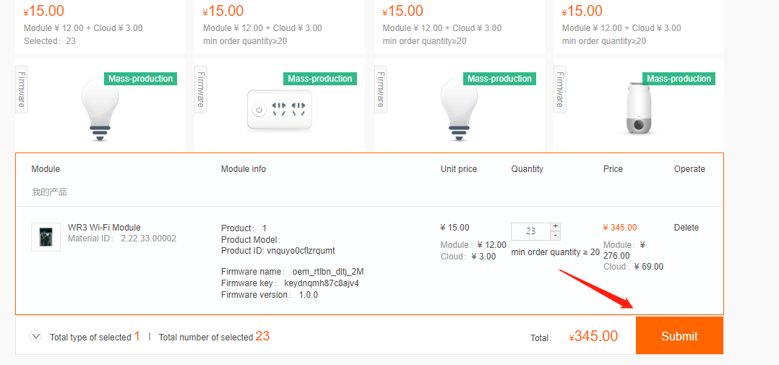Submit the module order
779x365 pixels.
pyautogui.click(x=679, y=336)
